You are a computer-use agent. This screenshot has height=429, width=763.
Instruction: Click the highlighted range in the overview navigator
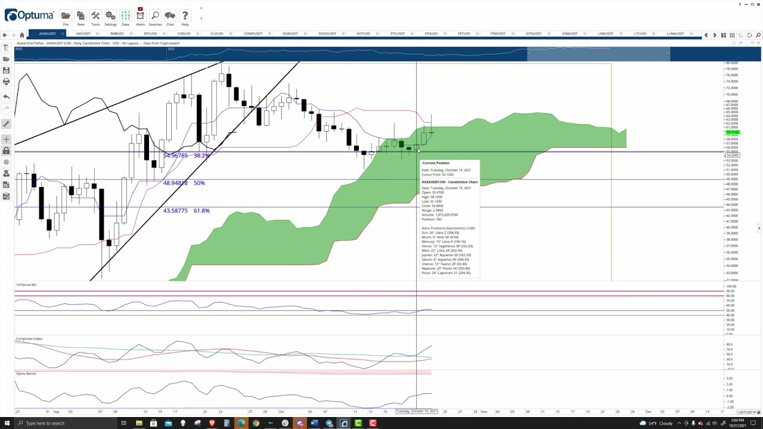tap(598, 55)
